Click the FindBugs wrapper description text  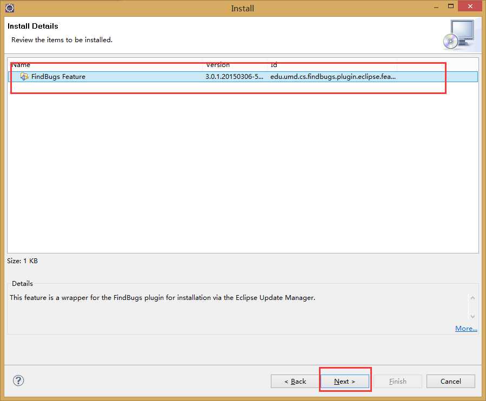162,298
